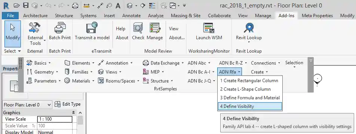Switch to the Meta Properties tab
This screenshot has width=356, height=134.
[317, 16]
